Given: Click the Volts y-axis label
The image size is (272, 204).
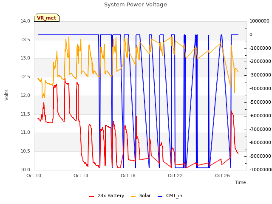Looking at the screenshot, I should point(6,95).
